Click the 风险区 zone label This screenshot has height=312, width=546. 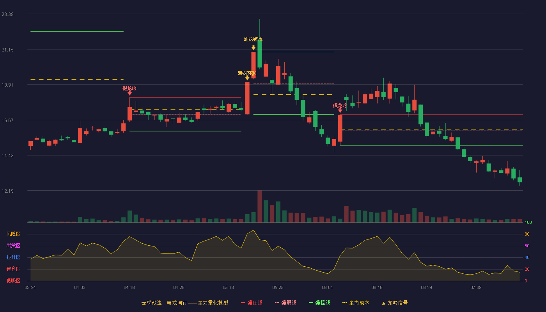click(x=13, y=234)
